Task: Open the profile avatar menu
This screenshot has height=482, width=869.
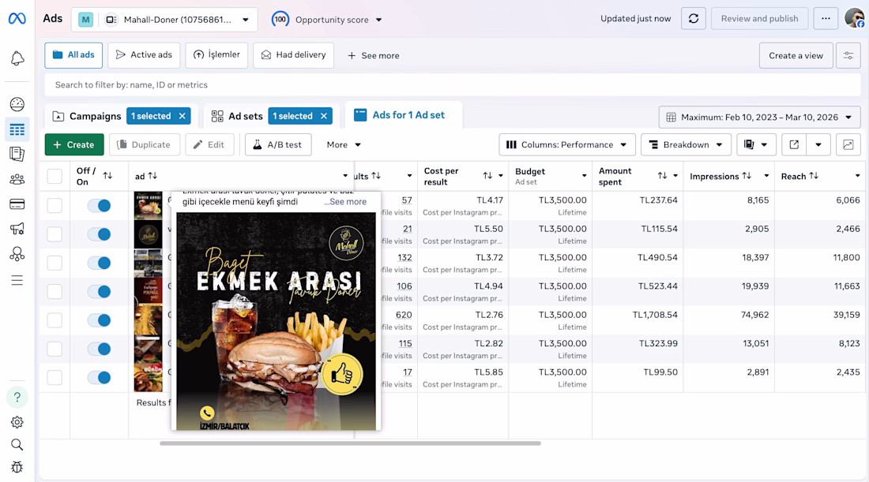Action: tap(855, 18)
